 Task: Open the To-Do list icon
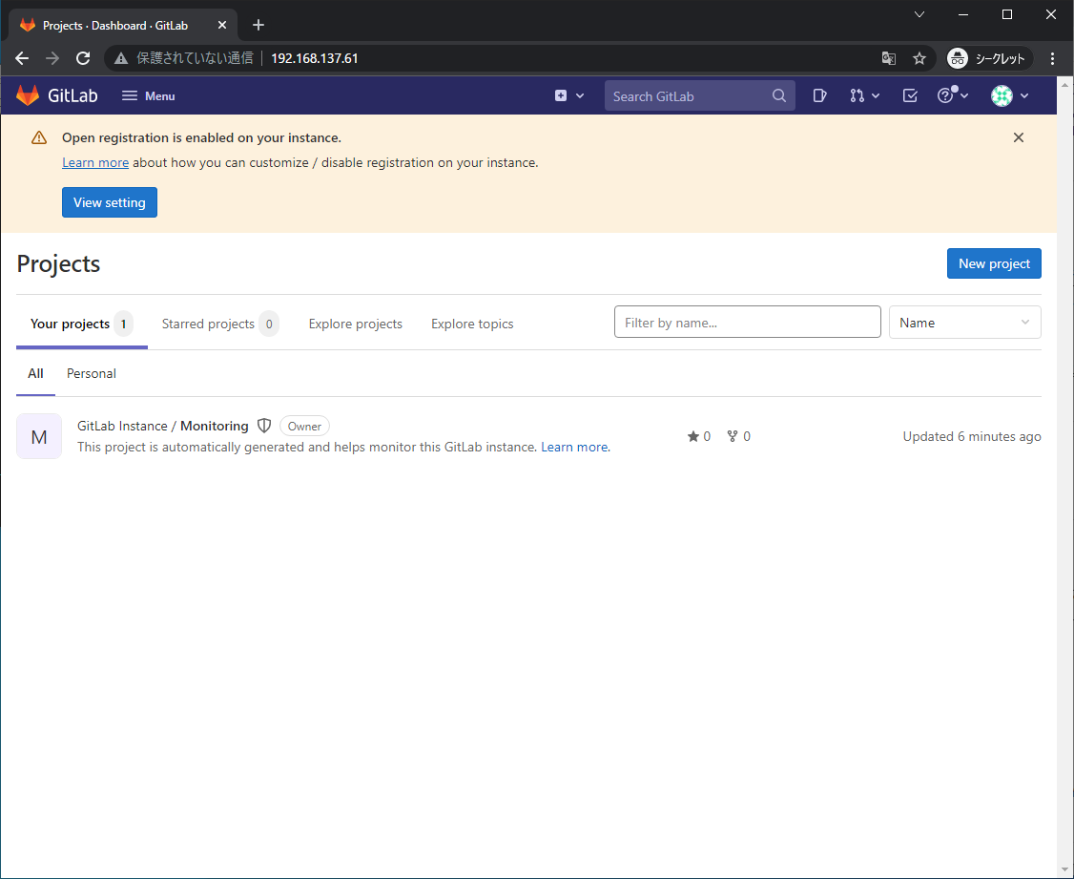click(910, 95)
